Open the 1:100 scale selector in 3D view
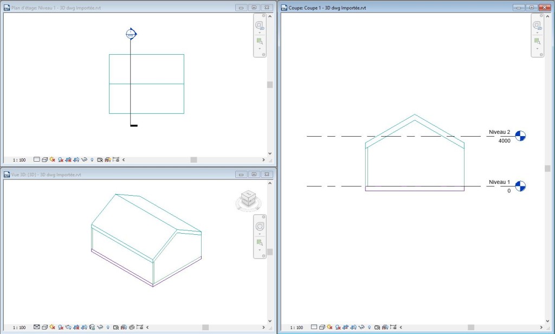Image resolution: width=555 pixels, height=334 pixels. [19, 327]
